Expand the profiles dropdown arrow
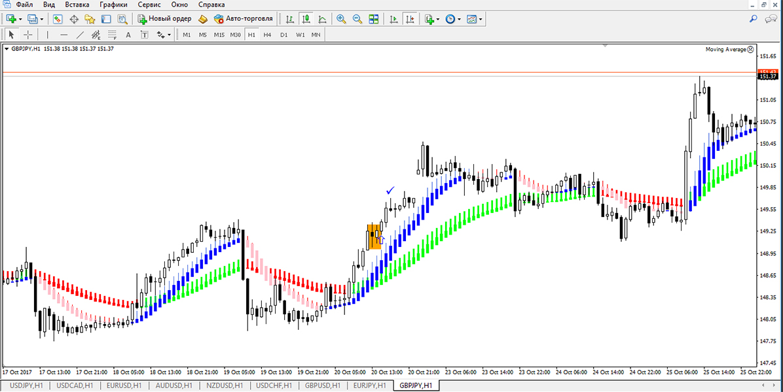Image resolution: width=783 pixels, height=392 pixels. pos(42,20)
